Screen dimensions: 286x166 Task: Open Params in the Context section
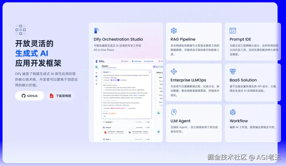[x=140, y=128]
